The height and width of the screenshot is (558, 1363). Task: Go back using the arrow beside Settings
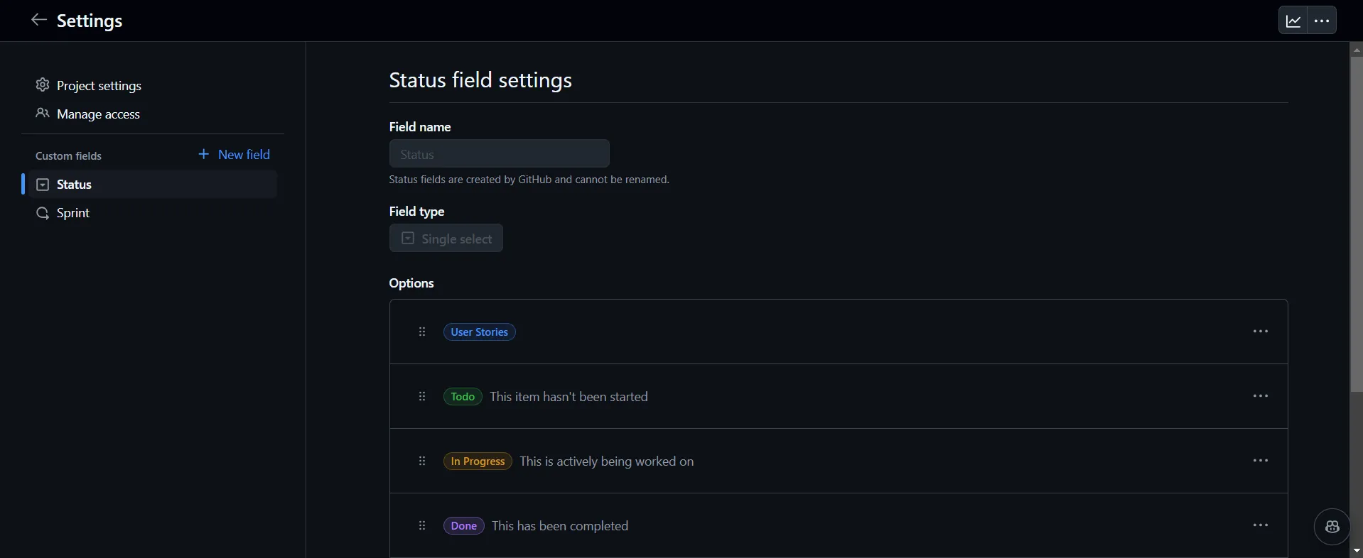click(x=39, y=21)
